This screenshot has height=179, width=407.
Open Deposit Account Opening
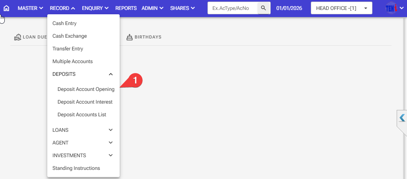pos(86,89)
